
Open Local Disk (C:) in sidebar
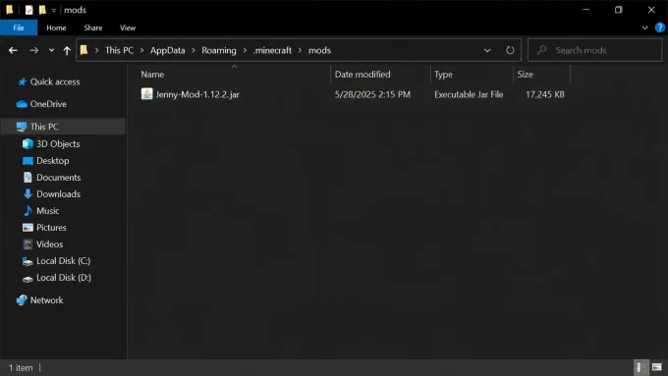pos(63,260)
